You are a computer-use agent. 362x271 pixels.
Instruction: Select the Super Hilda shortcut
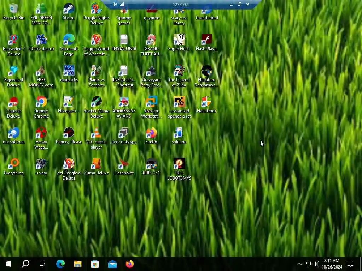179,43
